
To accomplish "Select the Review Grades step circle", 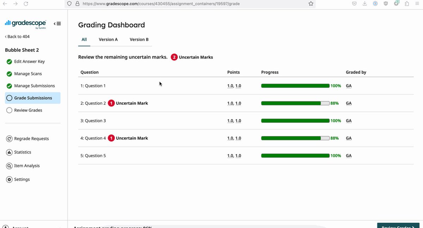I will click(x=10, y=110).
